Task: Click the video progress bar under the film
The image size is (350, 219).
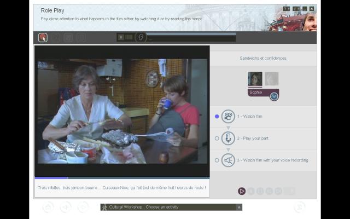Action: 121,178
